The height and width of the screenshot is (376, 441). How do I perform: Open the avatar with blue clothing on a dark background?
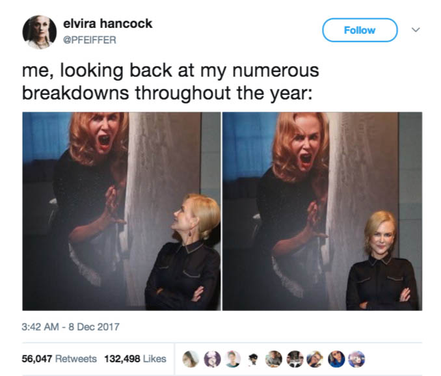pos(336,359)
